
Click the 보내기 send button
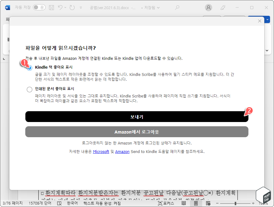tap(137, 117)
